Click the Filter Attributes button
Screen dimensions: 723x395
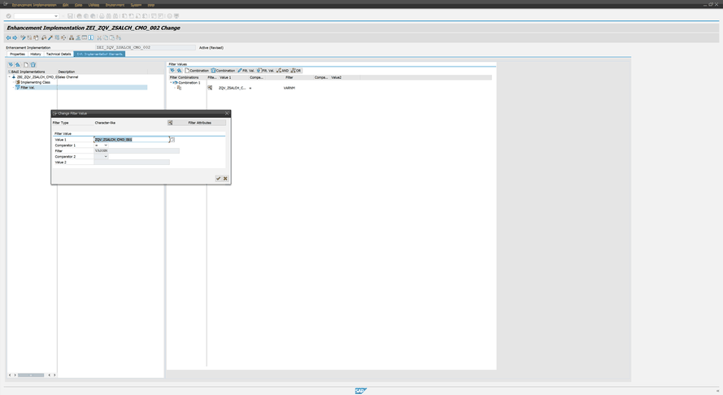tap(197, 123)
